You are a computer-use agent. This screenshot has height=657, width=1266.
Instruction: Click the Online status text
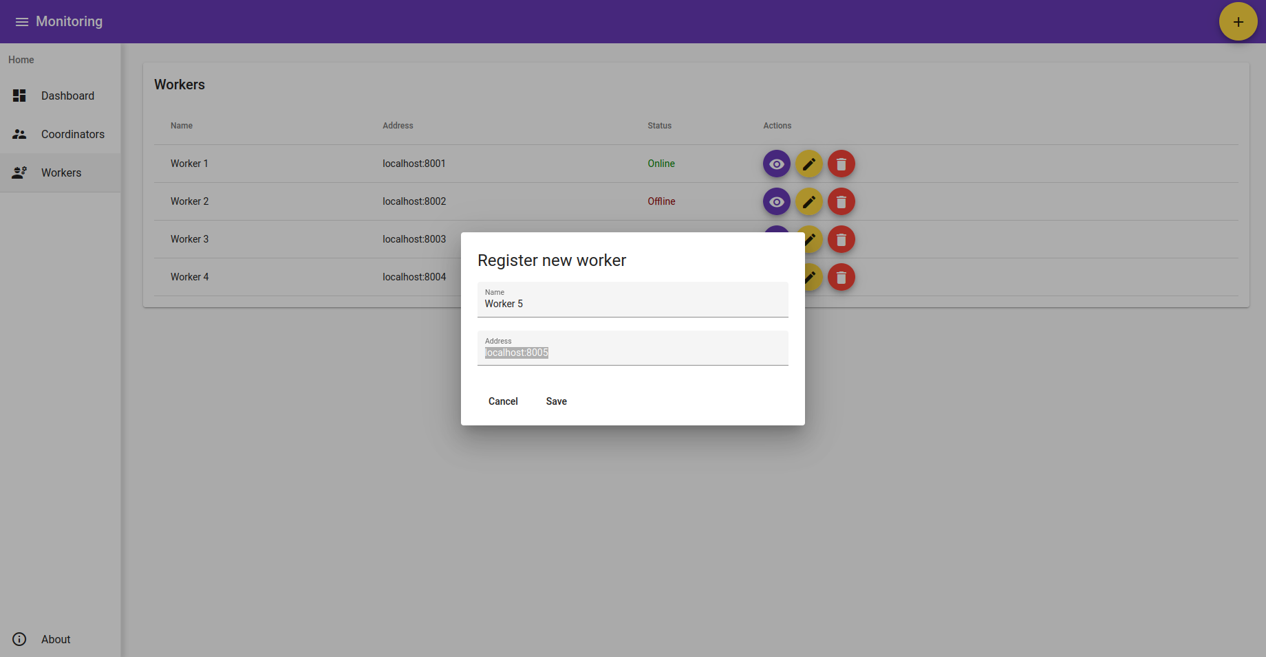(661, 164)
